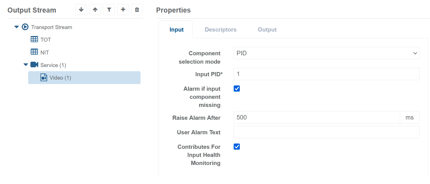Viewport: 430px width, 184px height.
Task: Collapse the Service (1) node
Action: tap(26, 65)
